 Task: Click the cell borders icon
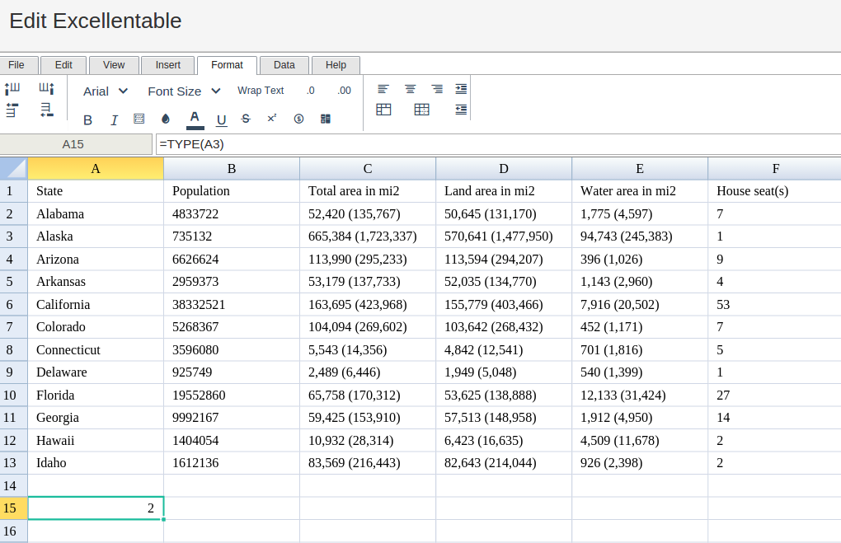(x=139, y=119)
